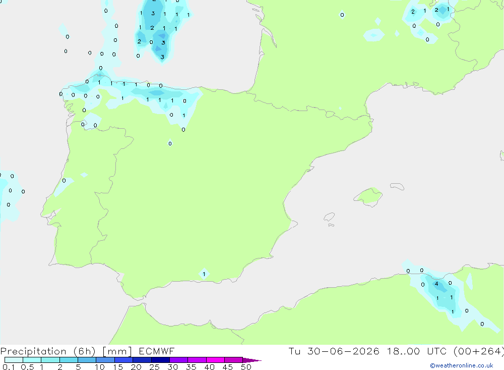The height and width of the screenshot is (370, 504).
Task: Click the "(00+264)" forecast offset text
Action: tap(479, 351)
